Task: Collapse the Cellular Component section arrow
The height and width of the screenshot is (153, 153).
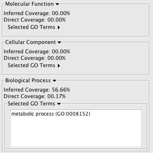Action: (59, 42)
